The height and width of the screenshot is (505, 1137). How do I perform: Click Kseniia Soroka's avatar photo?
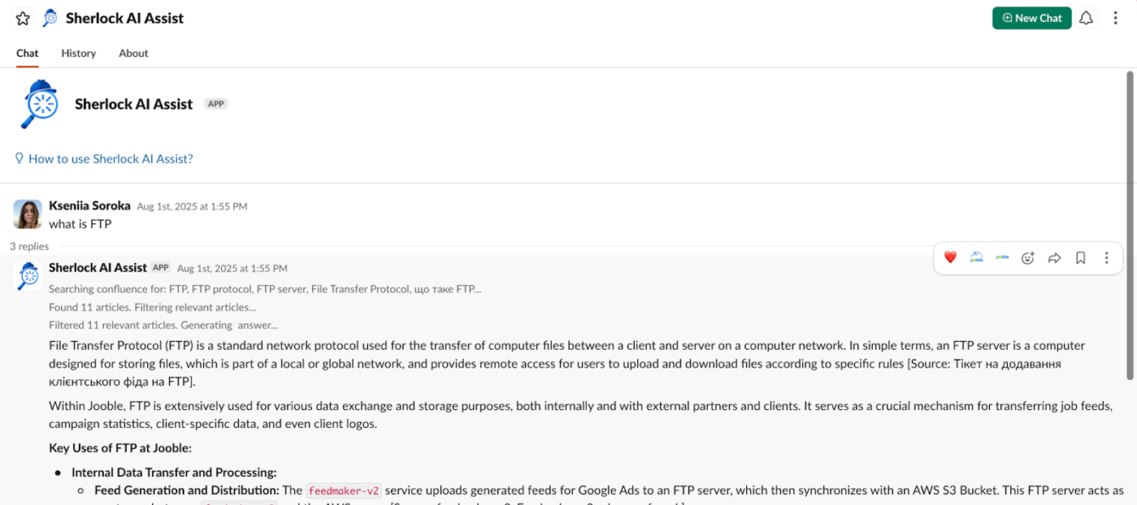28,214
